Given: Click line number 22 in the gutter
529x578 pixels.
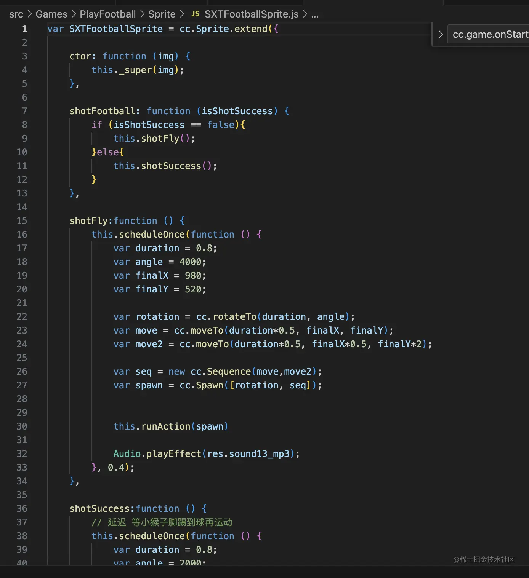Looking at the screenshot, I should [22, 316].
